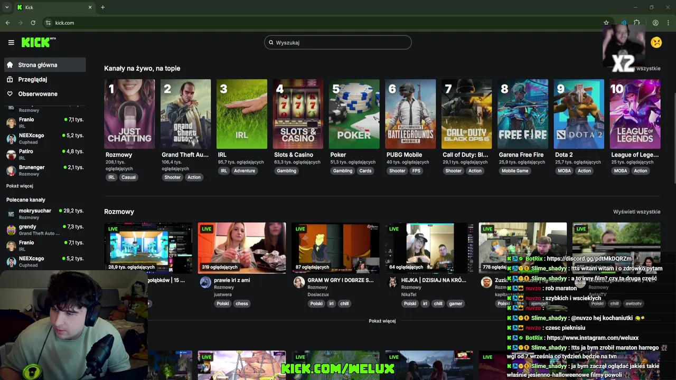This screenshot has height=380, width=676.
Task: Open the Chrome profile icon
Action: (655, 23)
